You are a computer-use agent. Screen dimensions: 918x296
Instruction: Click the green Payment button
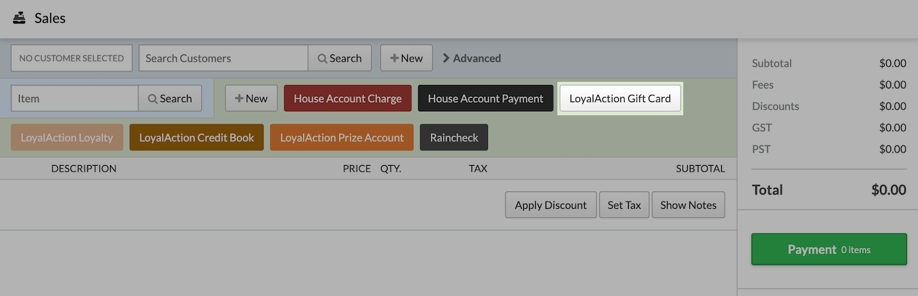click(x=829, y=250)
